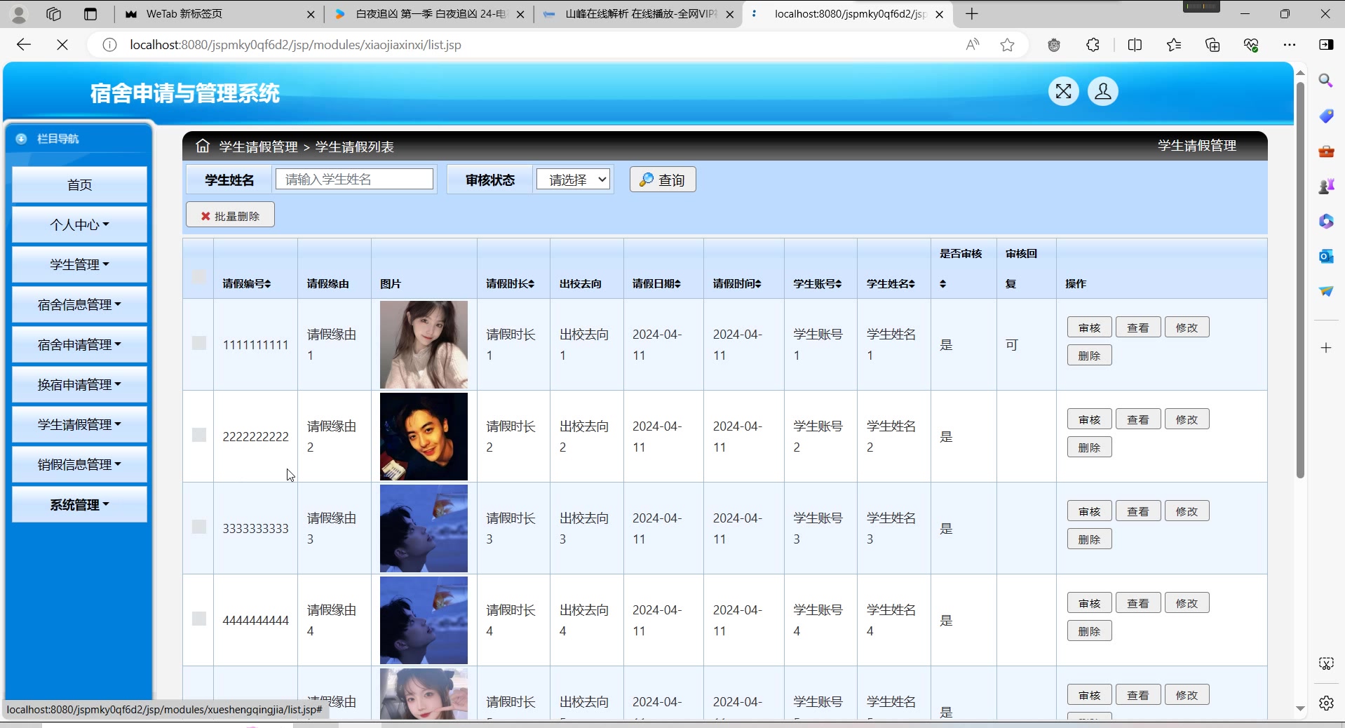
Task: Open the 审核状态 请选择 dropdown
Action: (x=573, y=180)
